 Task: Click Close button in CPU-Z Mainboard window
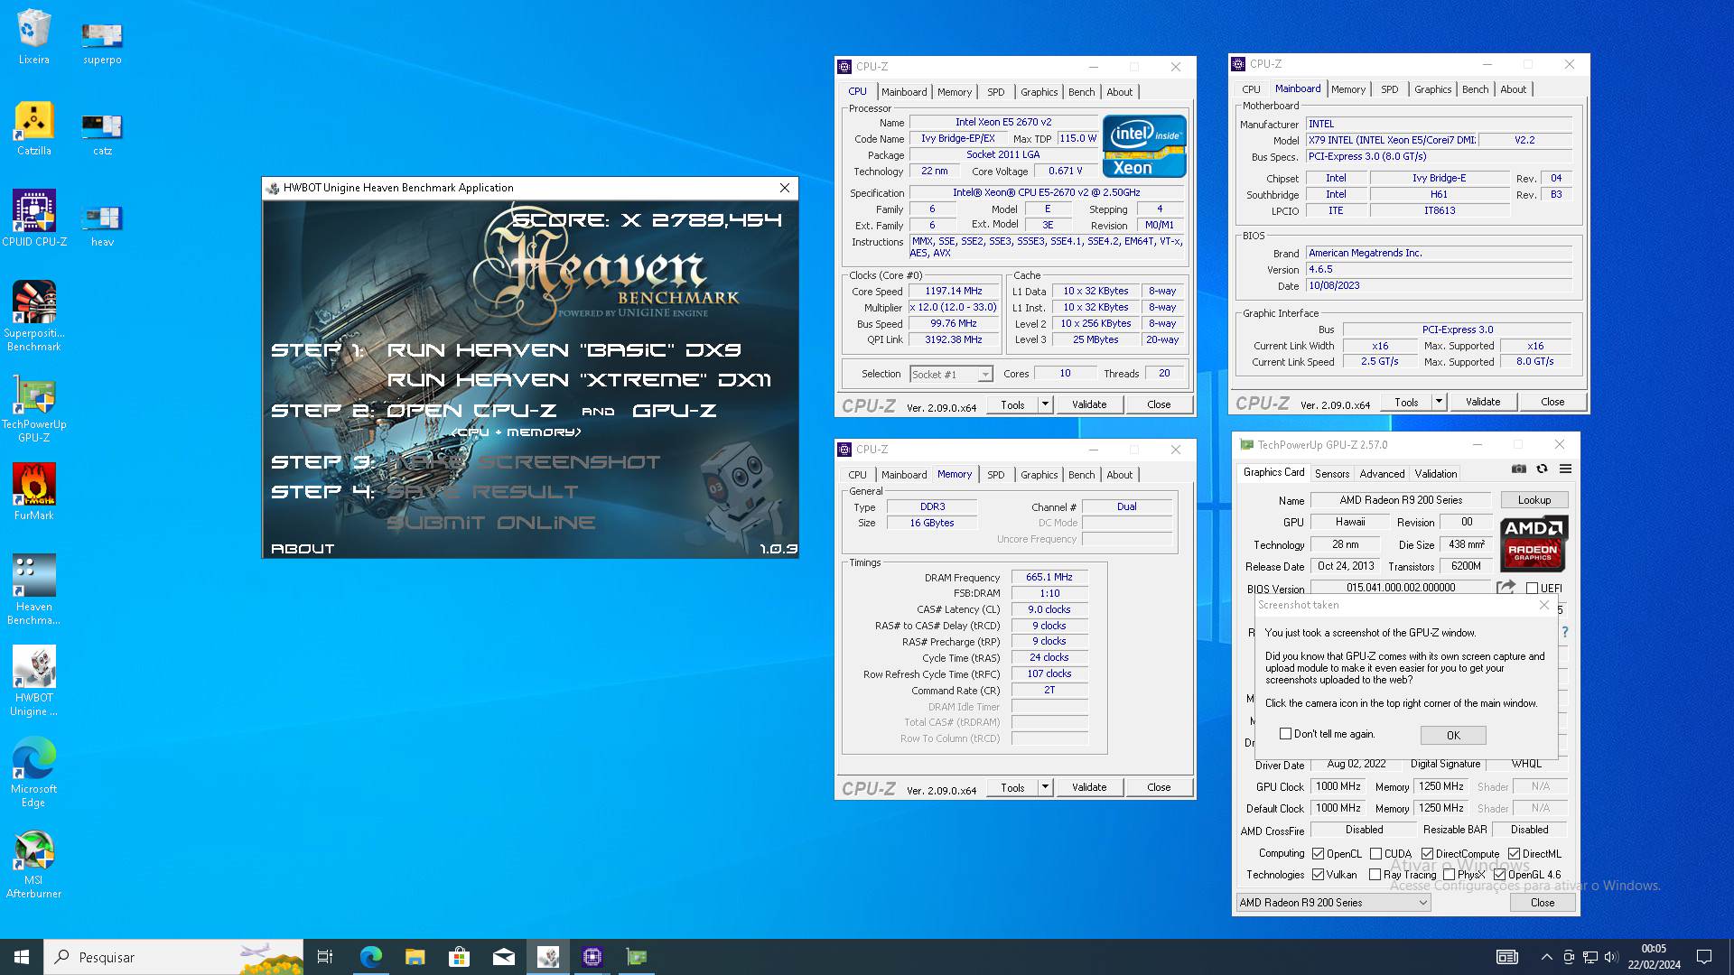1552,402
